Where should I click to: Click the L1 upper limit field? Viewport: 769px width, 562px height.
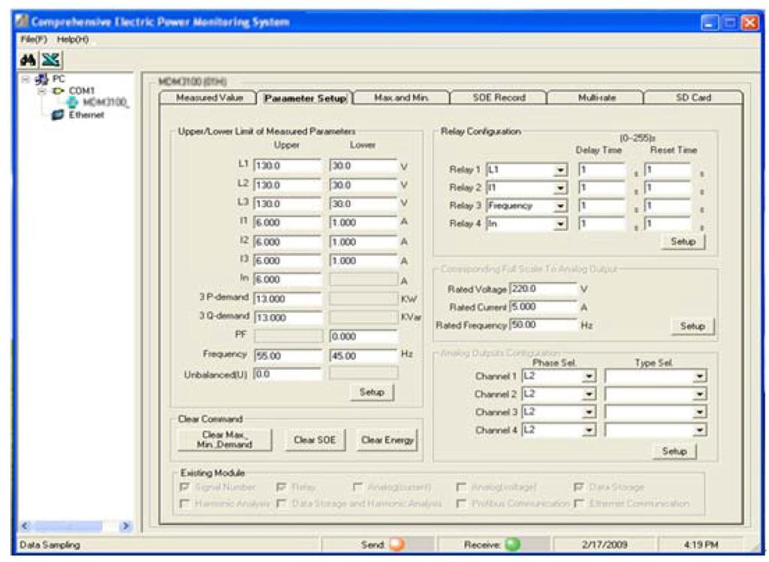[288, 166]
